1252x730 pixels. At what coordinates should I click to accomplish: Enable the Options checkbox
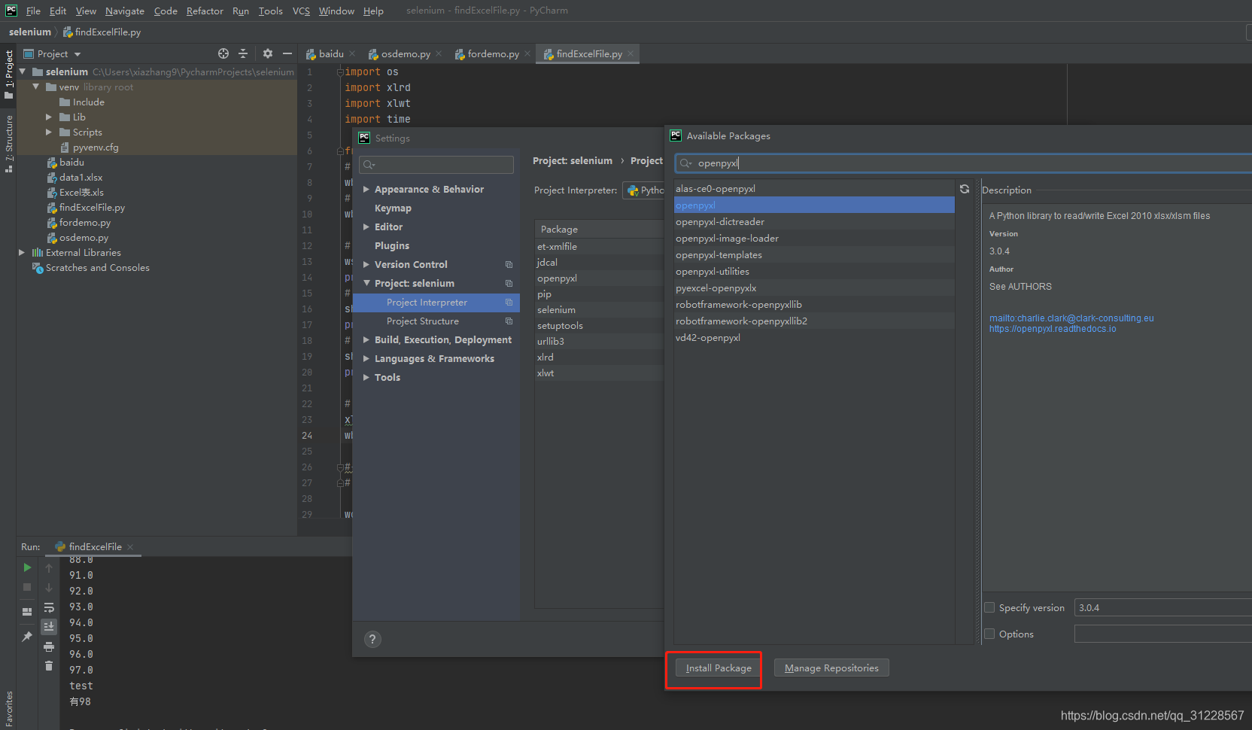(x=989, y=634)
